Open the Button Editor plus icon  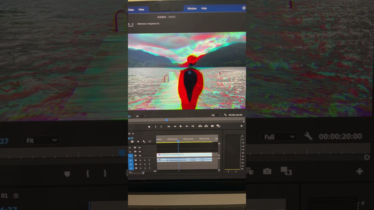(x=241, y=126)
